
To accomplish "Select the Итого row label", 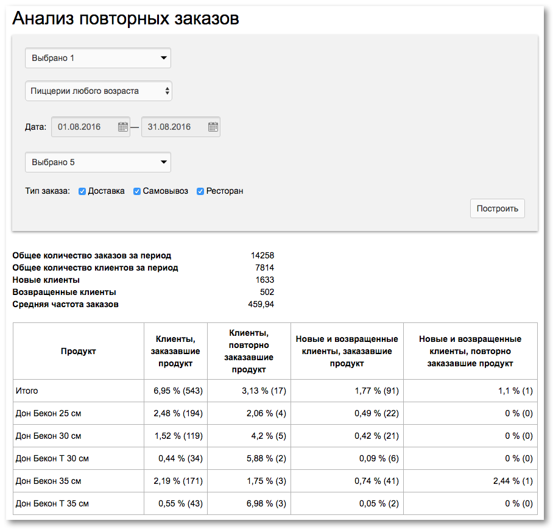I will (x=27, y=391).
